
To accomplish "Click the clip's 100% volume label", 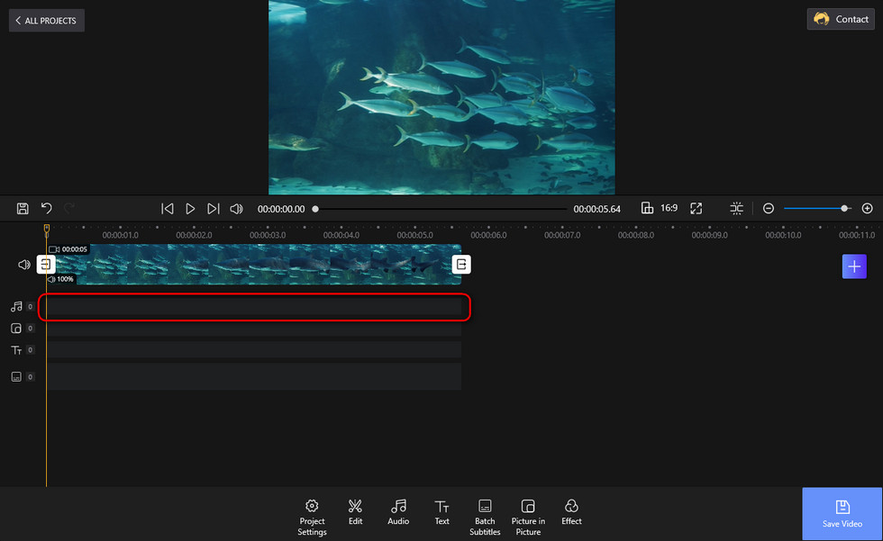I will point(61,279).
